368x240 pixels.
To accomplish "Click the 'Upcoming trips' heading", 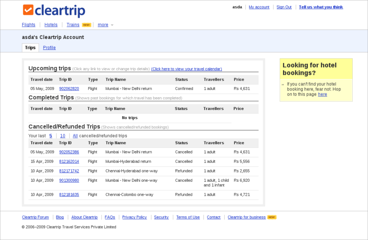I will pos(50,68).
